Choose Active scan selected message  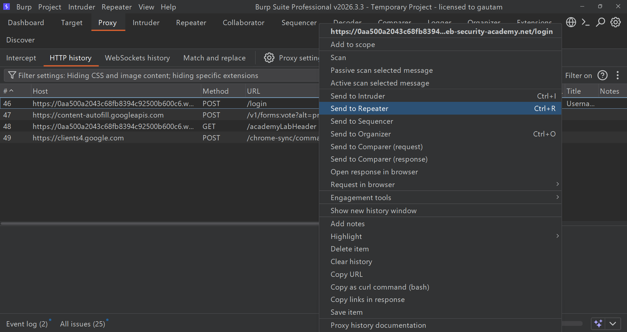click(x=440, y=83)
